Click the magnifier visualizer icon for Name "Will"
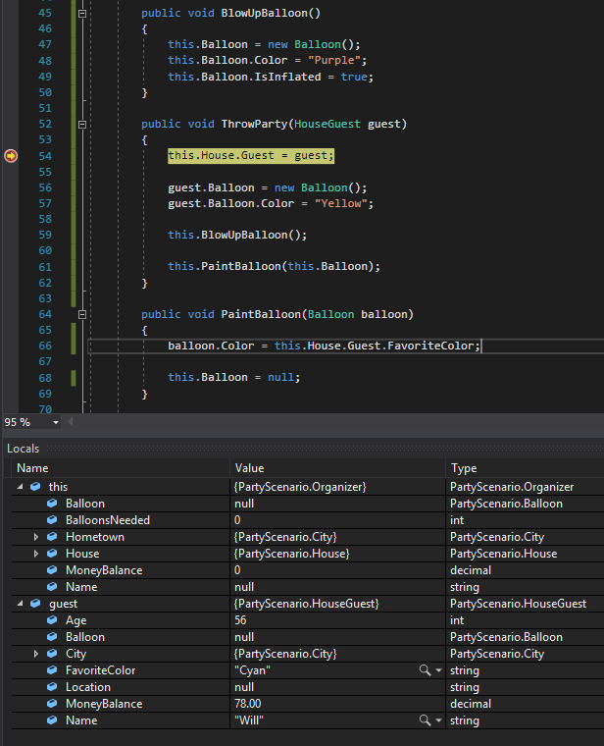Image resolution: width=604 pixels, height=746 pixels. tap(425, 720)
